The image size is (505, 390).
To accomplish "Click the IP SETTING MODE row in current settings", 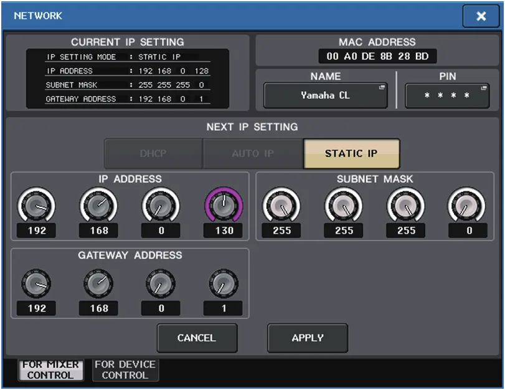I will pos(128,57).
